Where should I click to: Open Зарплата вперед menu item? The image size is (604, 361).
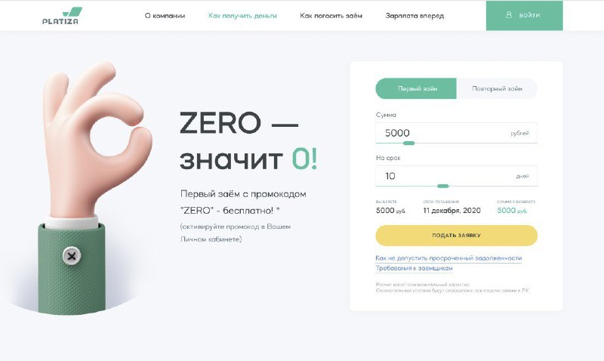click(414, 16)
